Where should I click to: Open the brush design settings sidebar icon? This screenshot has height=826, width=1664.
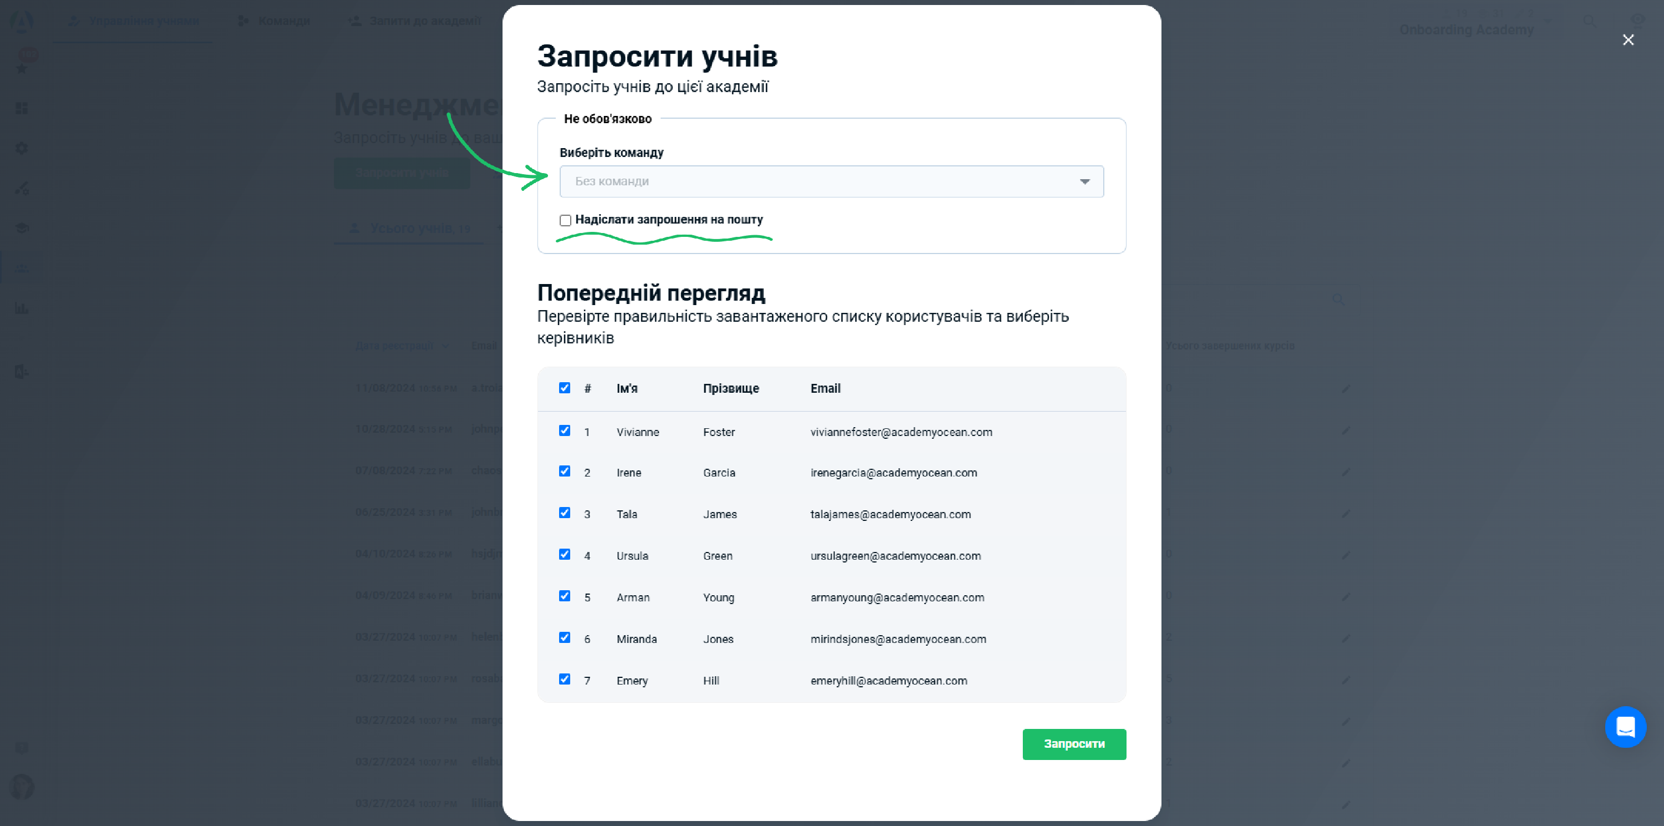tap(22, 188)
